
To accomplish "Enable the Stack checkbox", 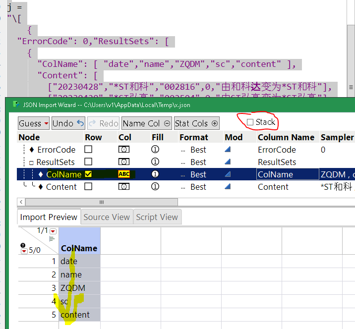I will (250, 122).
